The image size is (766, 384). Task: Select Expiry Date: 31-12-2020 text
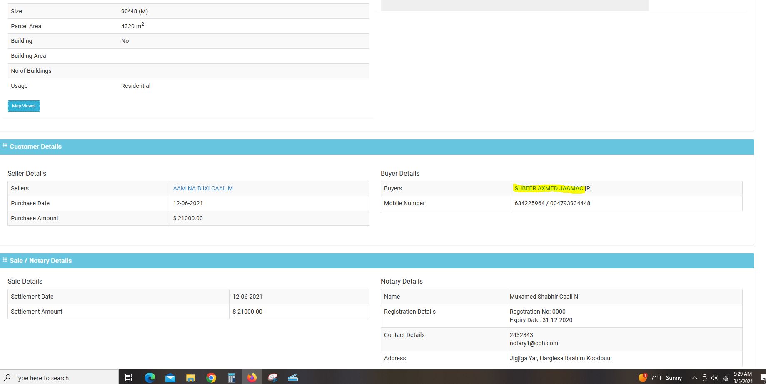tap(541, 320)
